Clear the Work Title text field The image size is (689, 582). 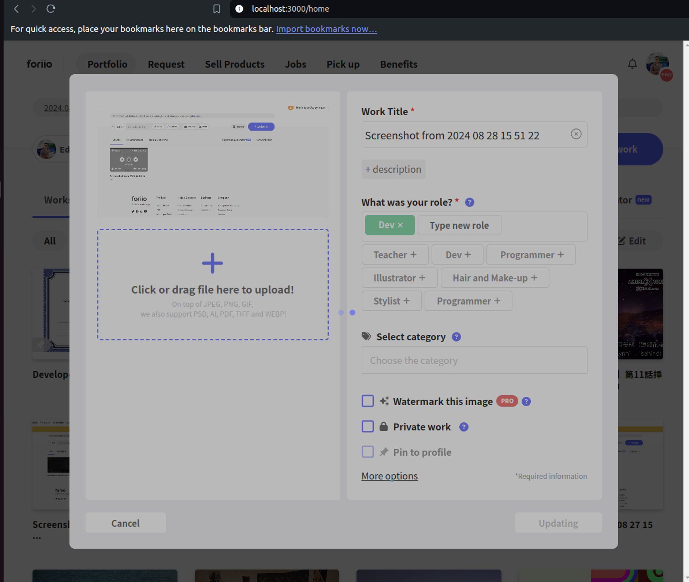[576, 134]
